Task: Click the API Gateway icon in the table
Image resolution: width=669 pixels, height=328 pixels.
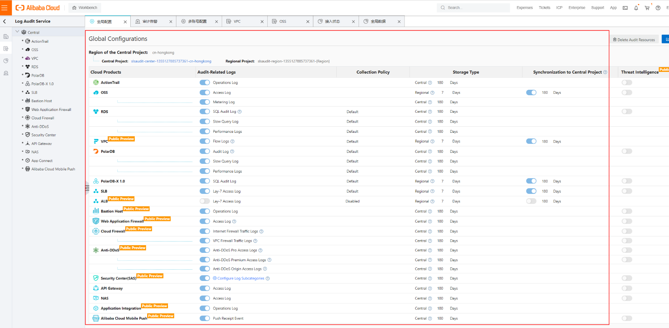Action: (96, 288)
